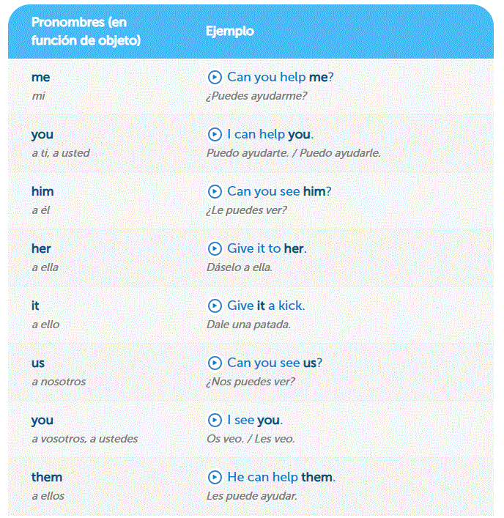Click the sentence "He can help them."
This screenshot has width=504, height=518.
281,477
